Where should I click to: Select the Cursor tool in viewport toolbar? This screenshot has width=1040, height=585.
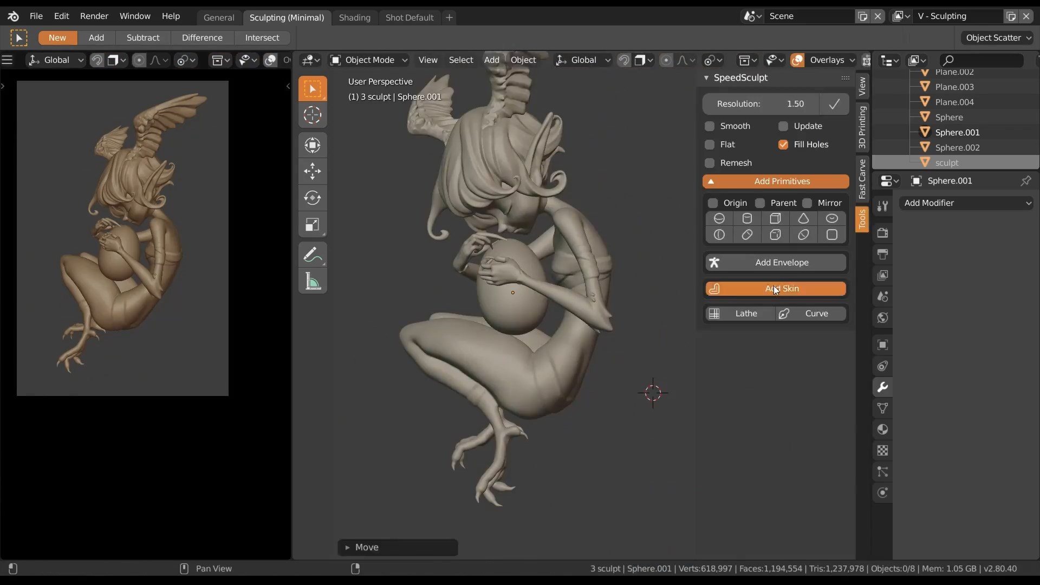pyautogui.click(x=313, y=115)
